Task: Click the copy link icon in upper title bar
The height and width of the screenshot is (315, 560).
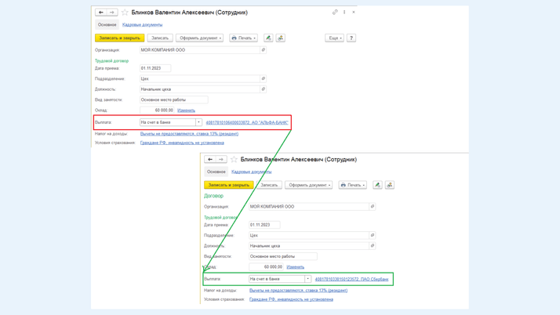Action: pos(335,13)
